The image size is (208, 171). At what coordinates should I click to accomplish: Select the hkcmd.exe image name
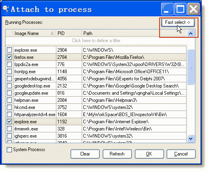click(25, 107)
